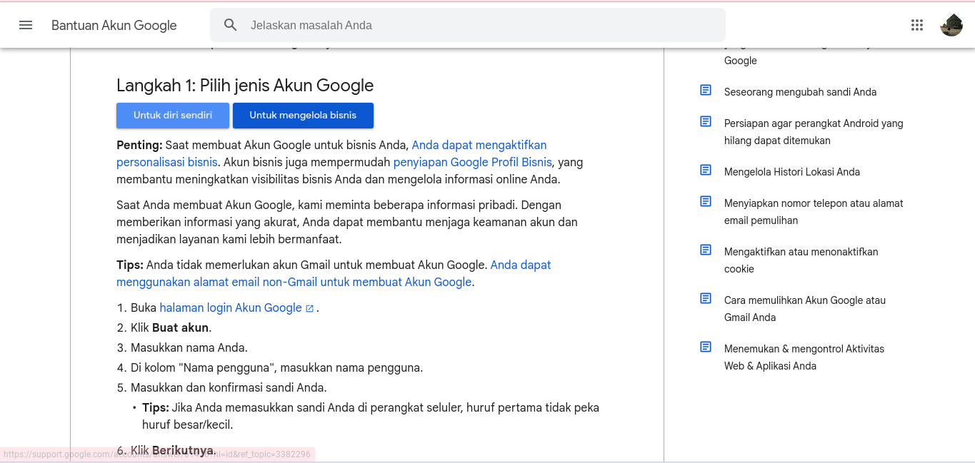This screenshot has width=975, height=463.
Task: Open Cara memulihkan Akun Google atau Gmail article
Action: click(805, 309)
